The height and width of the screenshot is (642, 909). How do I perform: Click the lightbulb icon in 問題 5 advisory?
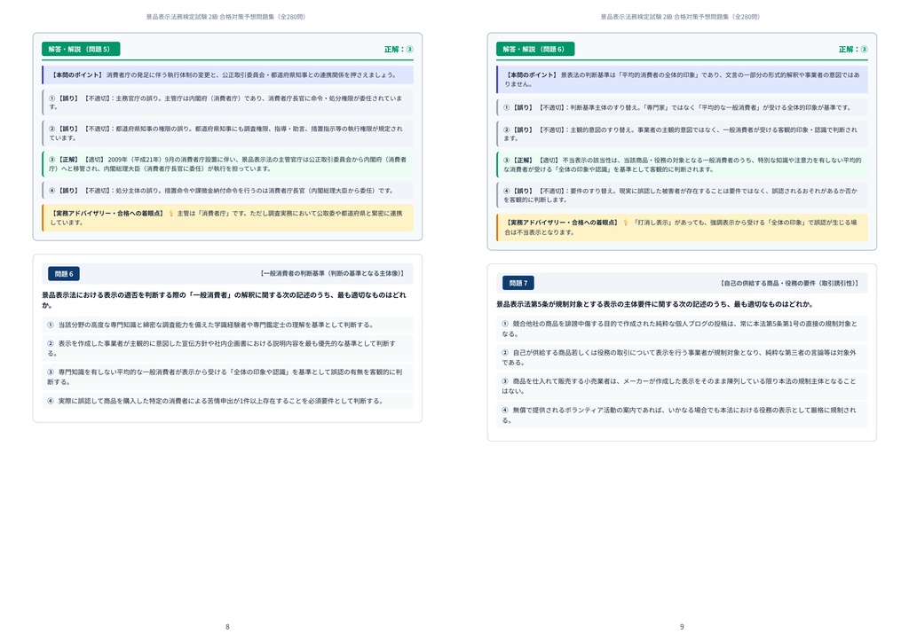coord(171,214)
